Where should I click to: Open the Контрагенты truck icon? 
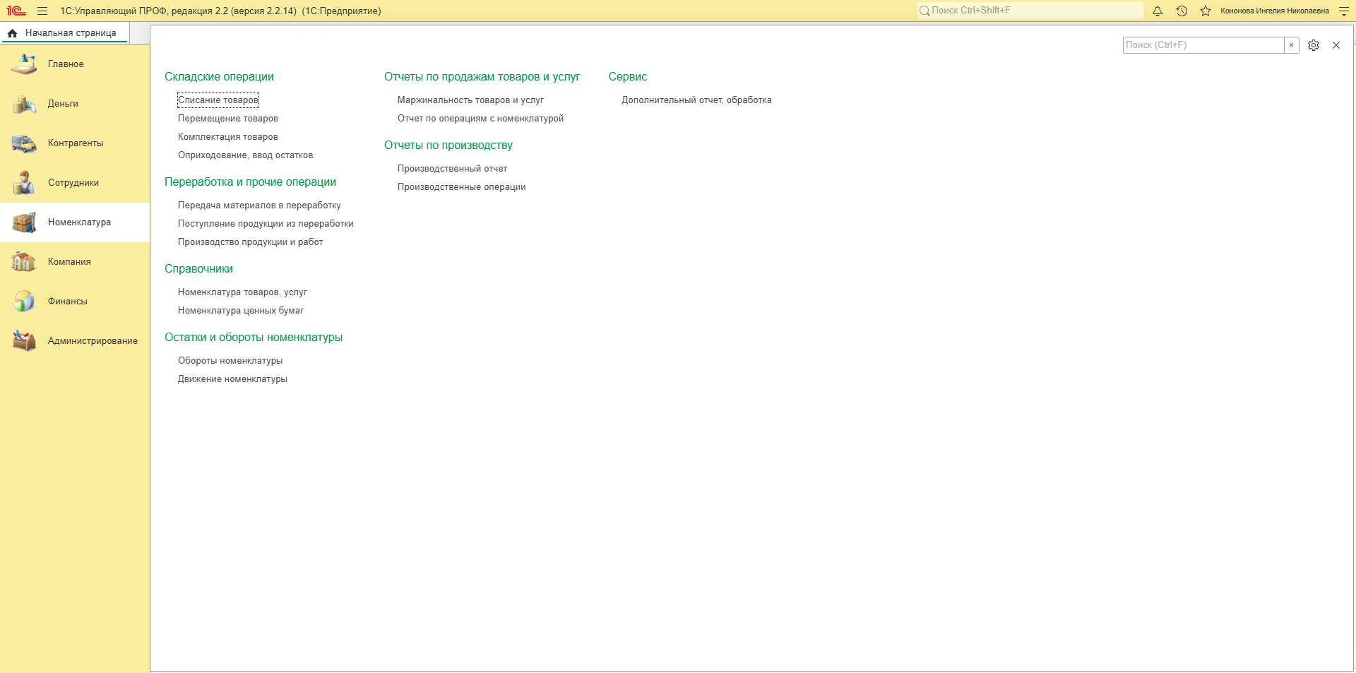point(24,143)
